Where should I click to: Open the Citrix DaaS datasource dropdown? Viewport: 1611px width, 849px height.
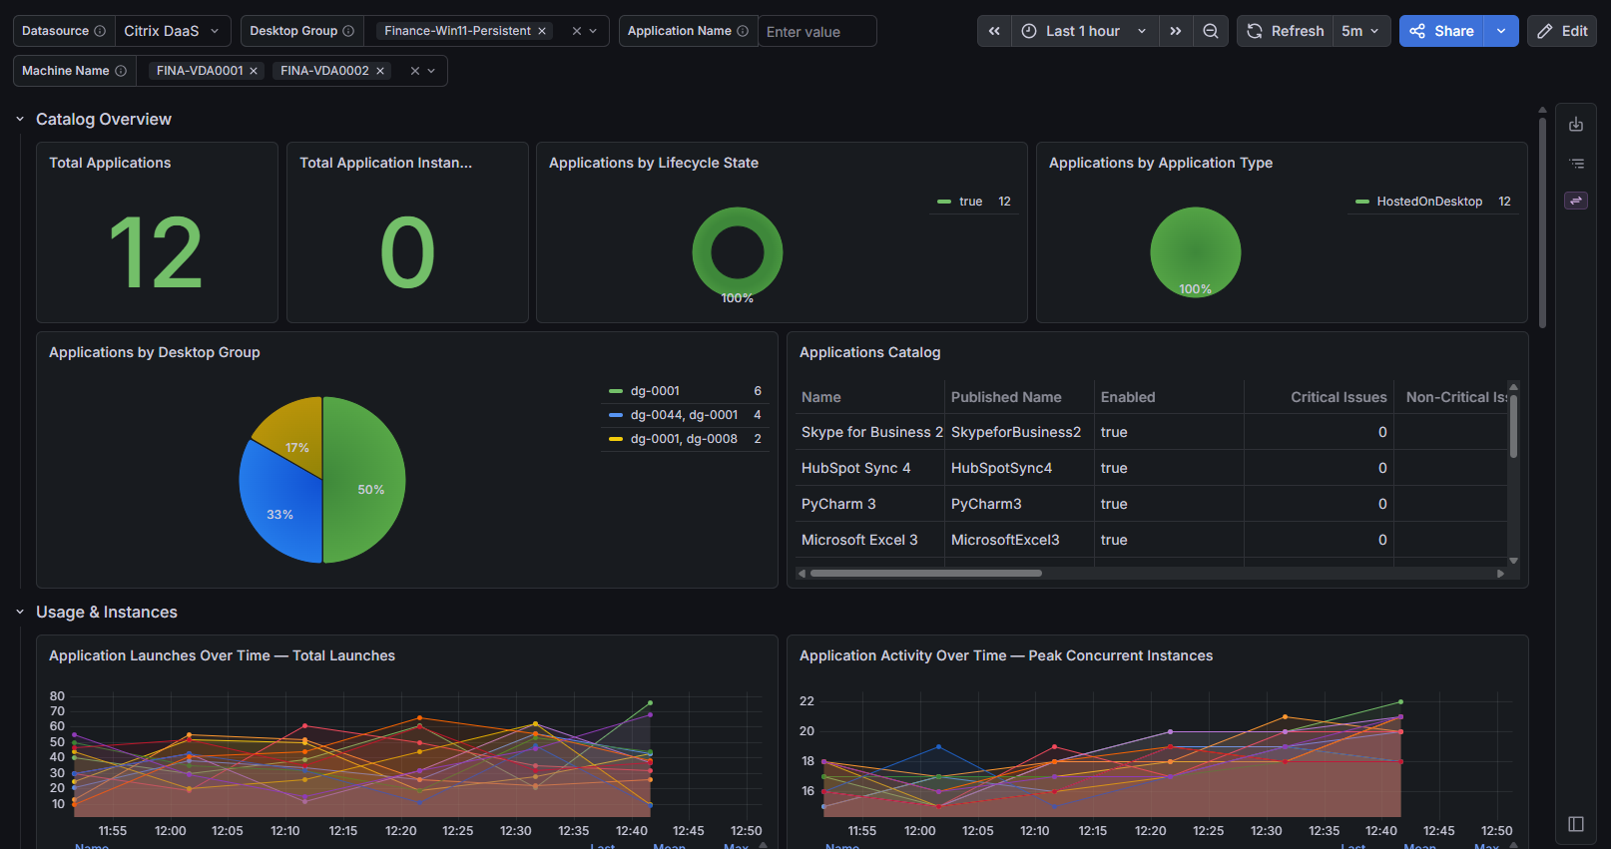(173, 31)
